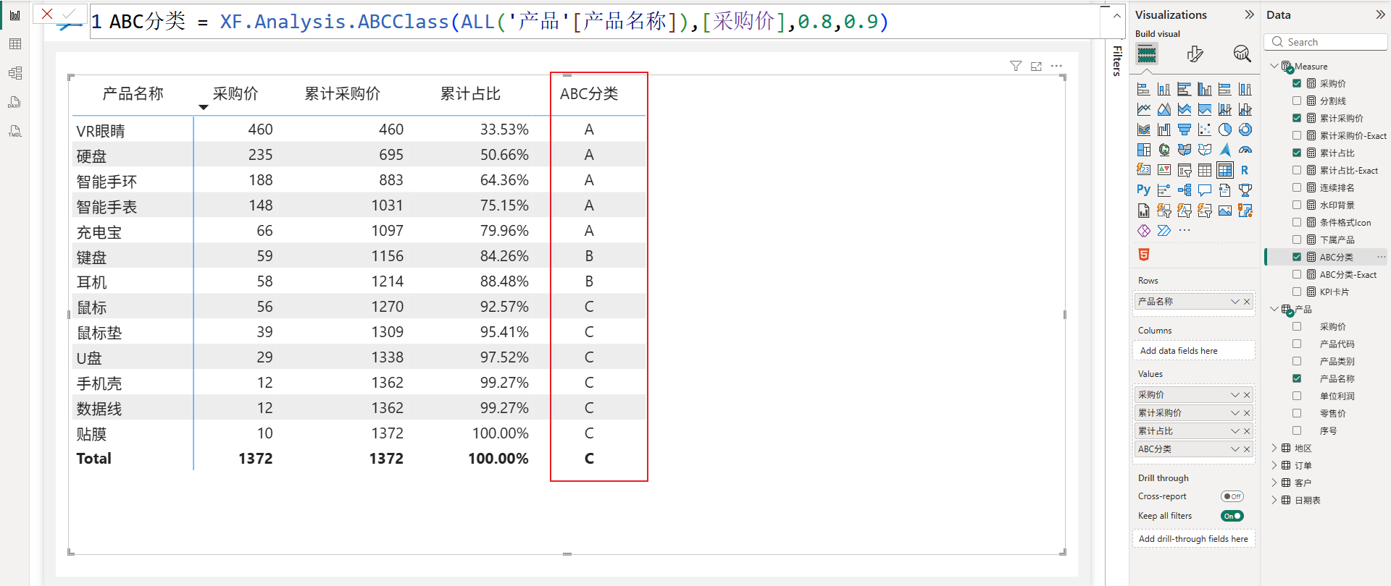
Task: Expand the 订单 table in Data pane
Action: (x=1274, y=465)
